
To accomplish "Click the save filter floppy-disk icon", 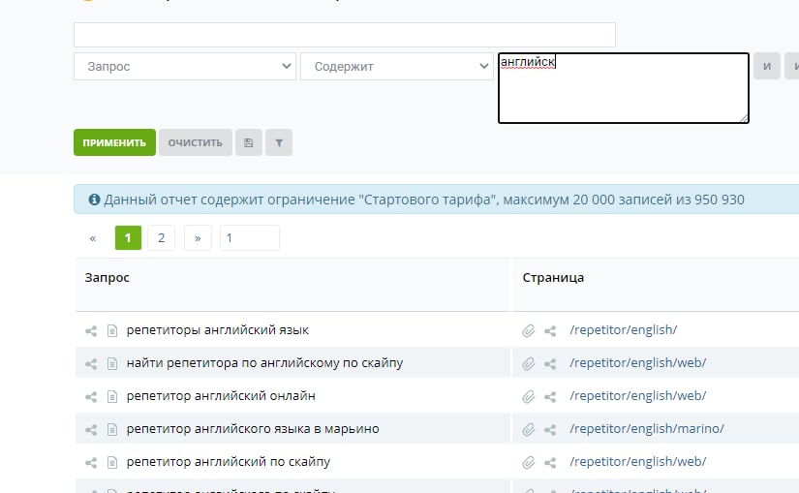I will tap(249, 142).
